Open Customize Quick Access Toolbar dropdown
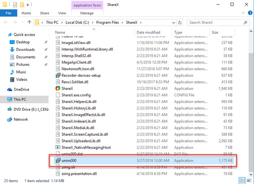Image resolution: width=254 pixels, height=184 pixels. click(x=28, y=5)
